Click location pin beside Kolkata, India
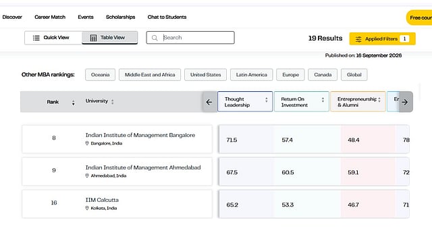Image resolution: width=432 pixels, height=243 pixels. [87, 208]
